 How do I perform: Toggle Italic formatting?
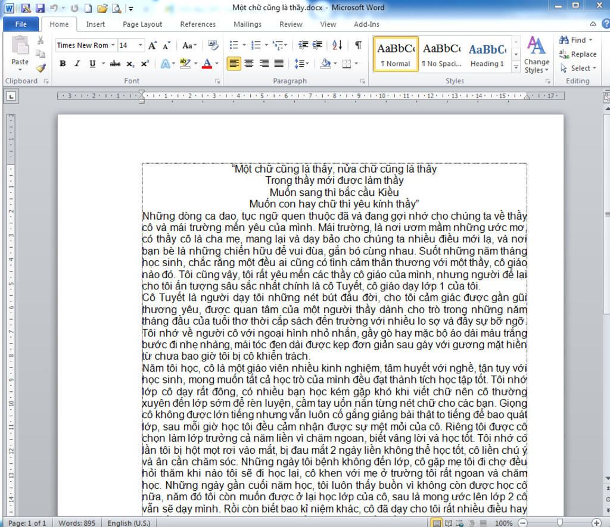pyautogui.click(x=77, y=63)
